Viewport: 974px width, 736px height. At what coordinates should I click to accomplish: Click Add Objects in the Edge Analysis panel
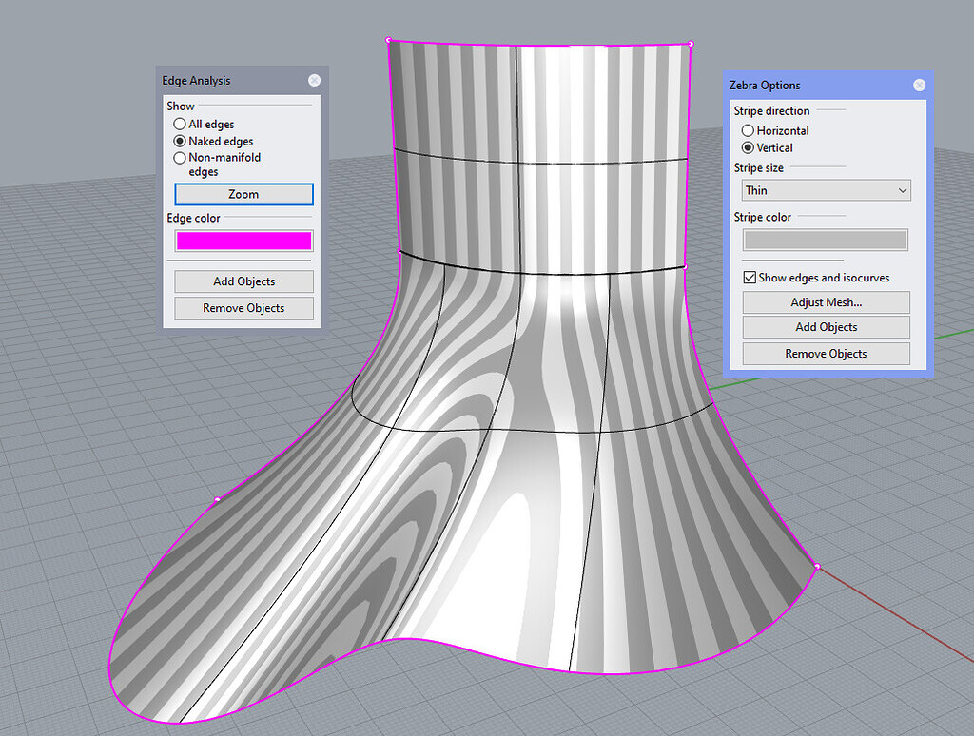(x=243, y=281)
